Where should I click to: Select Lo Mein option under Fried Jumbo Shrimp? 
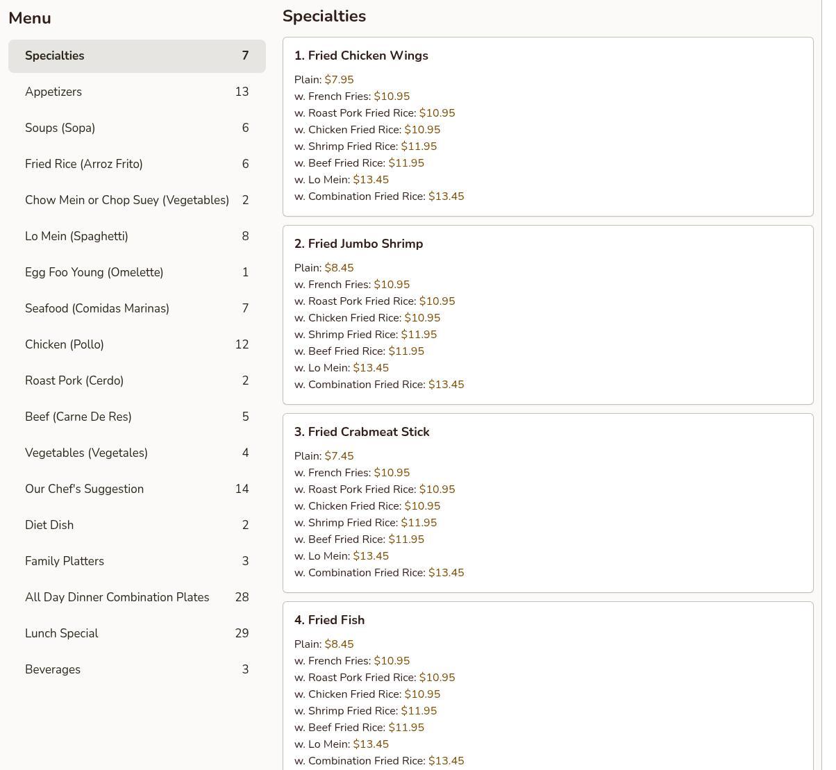click(x=342, y=368)
